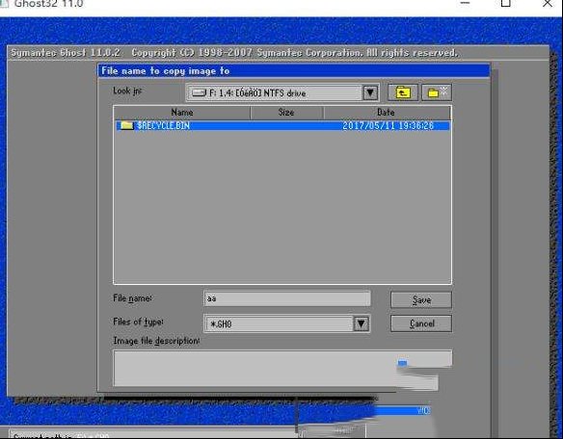
Task: Click the Save button
Action: point(421,299)
